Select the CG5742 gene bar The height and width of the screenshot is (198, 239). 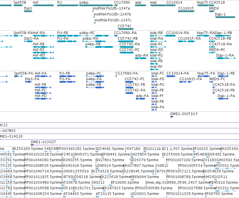(x=126, y=29)
